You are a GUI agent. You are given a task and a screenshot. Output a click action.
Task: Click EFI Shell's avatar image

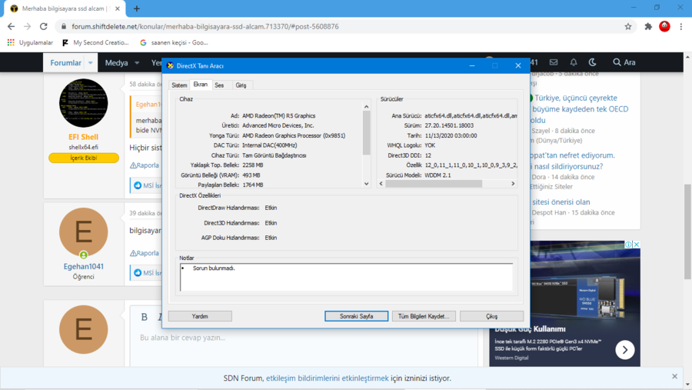[83, 103]
